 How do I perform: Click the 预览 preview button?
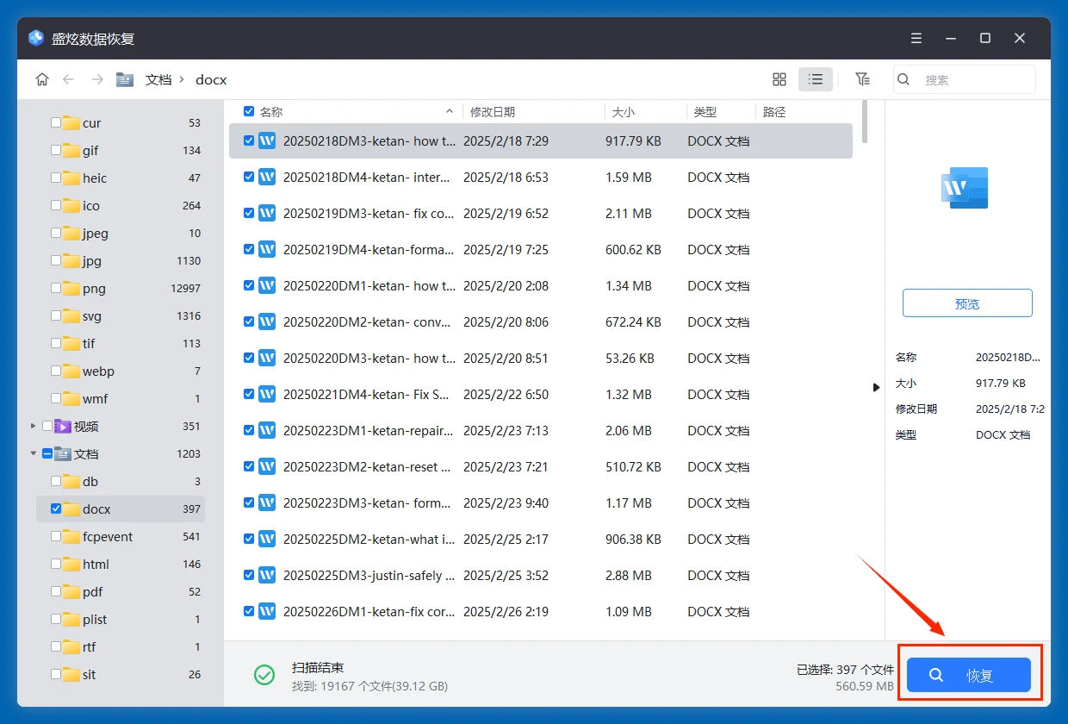click(967, 303)
